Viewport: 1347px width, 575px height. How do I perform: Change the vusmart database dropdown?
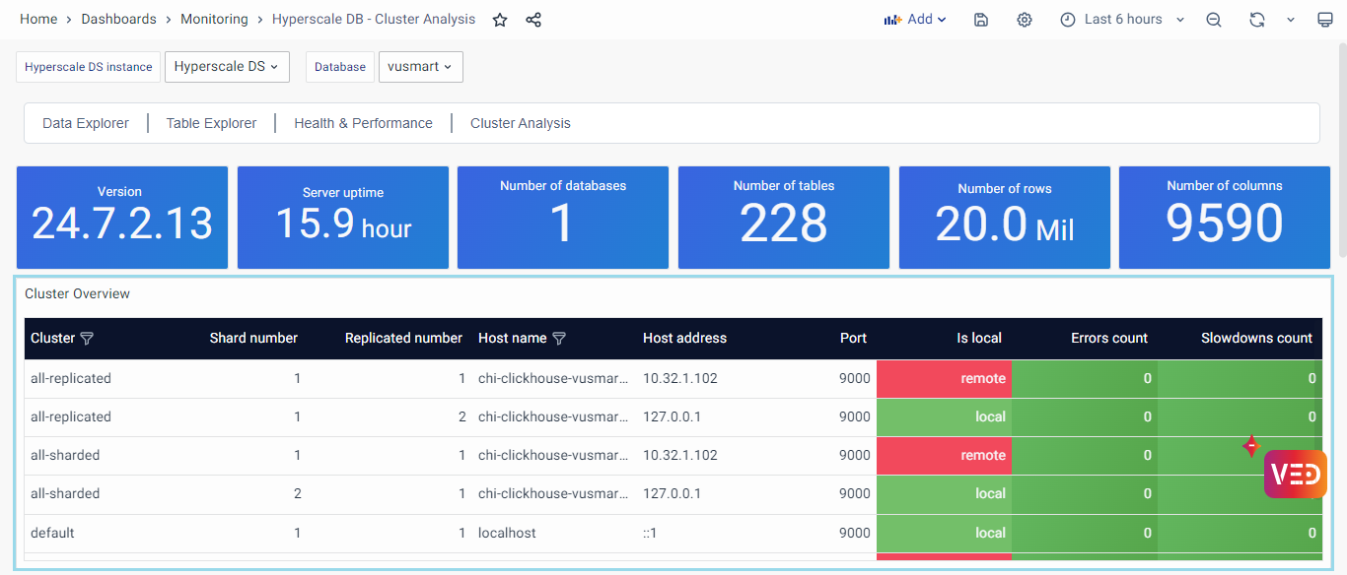[420, 67]
